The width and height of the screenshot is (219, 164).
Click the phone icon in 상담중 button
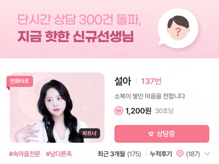click(x=151, y=134)
